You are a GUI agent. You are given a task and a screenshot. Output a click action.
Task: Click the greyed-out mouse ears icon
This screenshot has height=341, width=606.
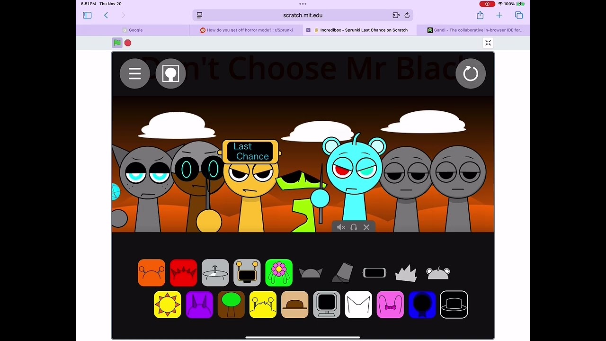point(438,273)
